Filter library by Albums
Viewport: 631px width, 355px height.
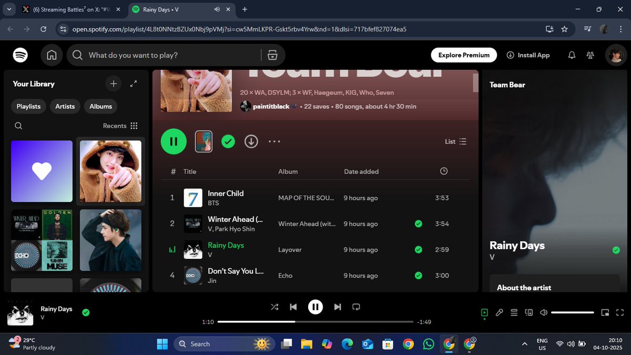coord(100,106)
